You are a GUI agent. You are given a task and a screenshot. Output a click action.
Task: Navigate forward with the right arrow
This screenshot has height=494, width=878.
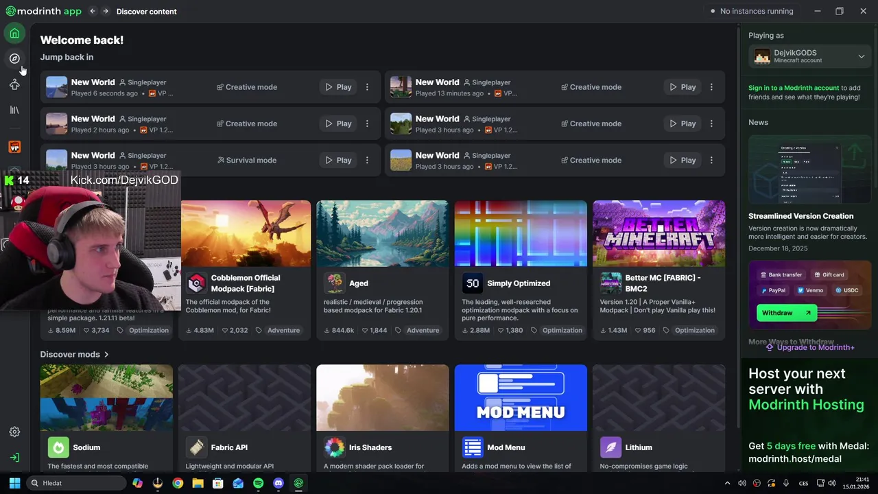pyautogui.click(x=106, y=11)
